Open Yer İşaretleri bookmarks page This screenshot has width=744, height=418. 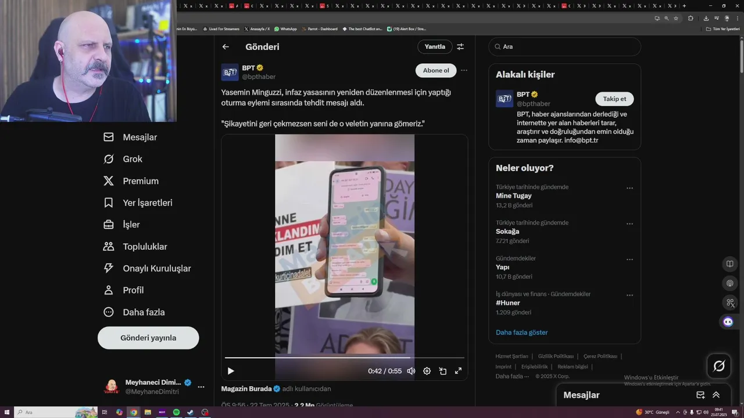click(138, 203)
